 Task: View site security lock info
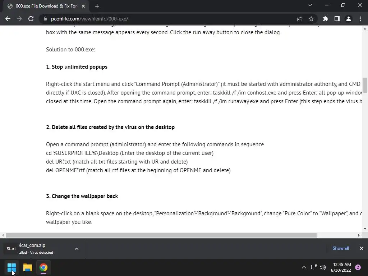[x=45, y=19]
